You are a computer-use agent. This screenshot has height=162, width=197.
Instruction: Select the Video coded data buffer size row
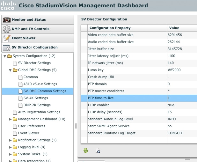[x=139, y=35]
